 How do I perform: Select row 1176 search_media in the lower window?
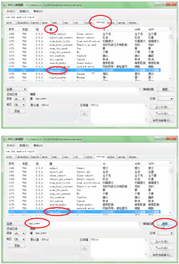(x=84, y=205)
